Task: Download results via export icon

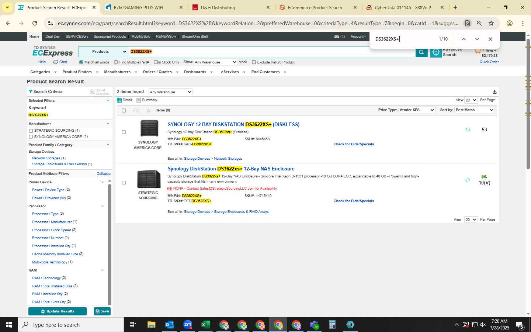Action: (x=494, y=92)
